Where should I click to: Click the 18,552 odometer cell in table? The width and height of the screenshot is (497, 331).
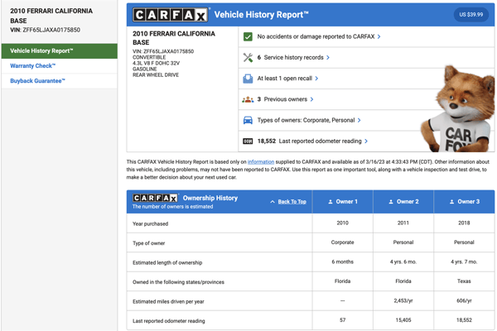(x=464, y=320)
